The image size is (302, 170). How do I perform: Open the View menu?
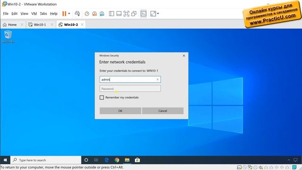coord(25,14)
